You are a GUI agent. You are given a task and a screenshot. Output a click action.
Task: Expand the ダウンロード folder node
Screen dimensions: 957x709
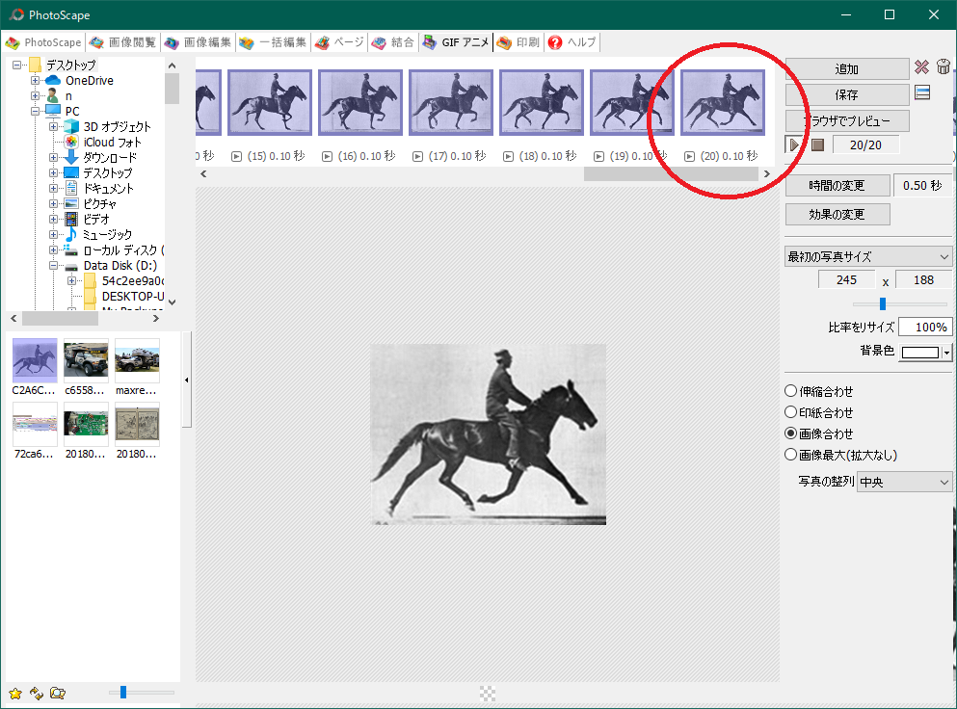pos(54,157)
